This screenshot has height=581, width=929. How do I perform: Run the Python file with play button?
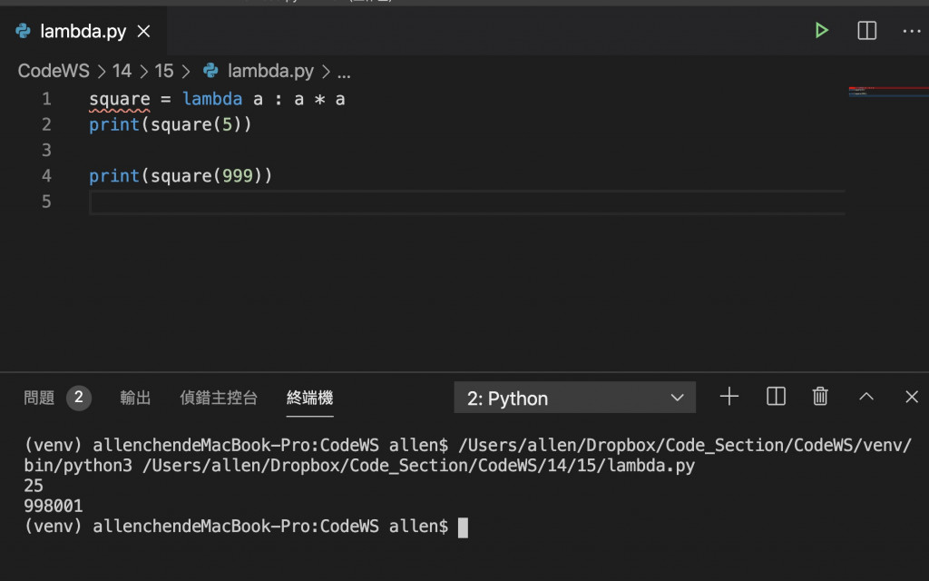click(821, 30)
